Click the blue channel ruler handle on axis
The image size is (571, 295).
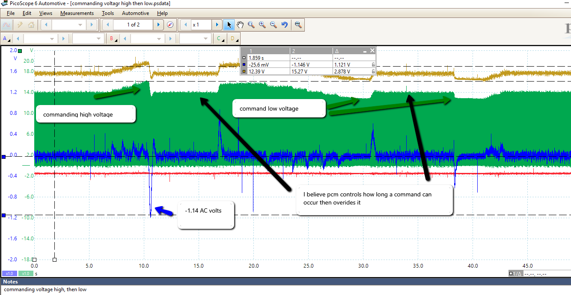coord(4,157)
